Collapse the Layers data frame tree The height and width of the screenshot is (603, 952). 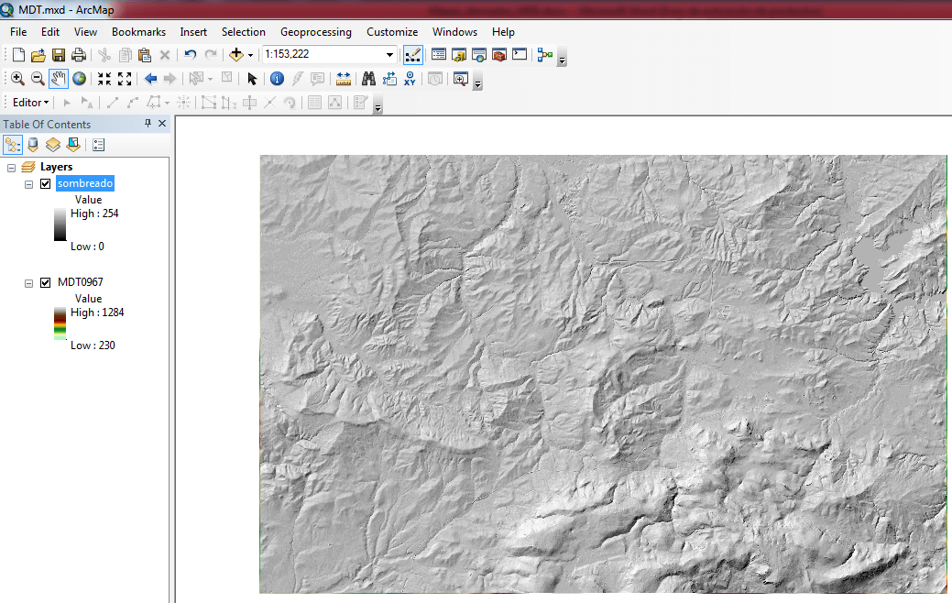coord(11,168)
